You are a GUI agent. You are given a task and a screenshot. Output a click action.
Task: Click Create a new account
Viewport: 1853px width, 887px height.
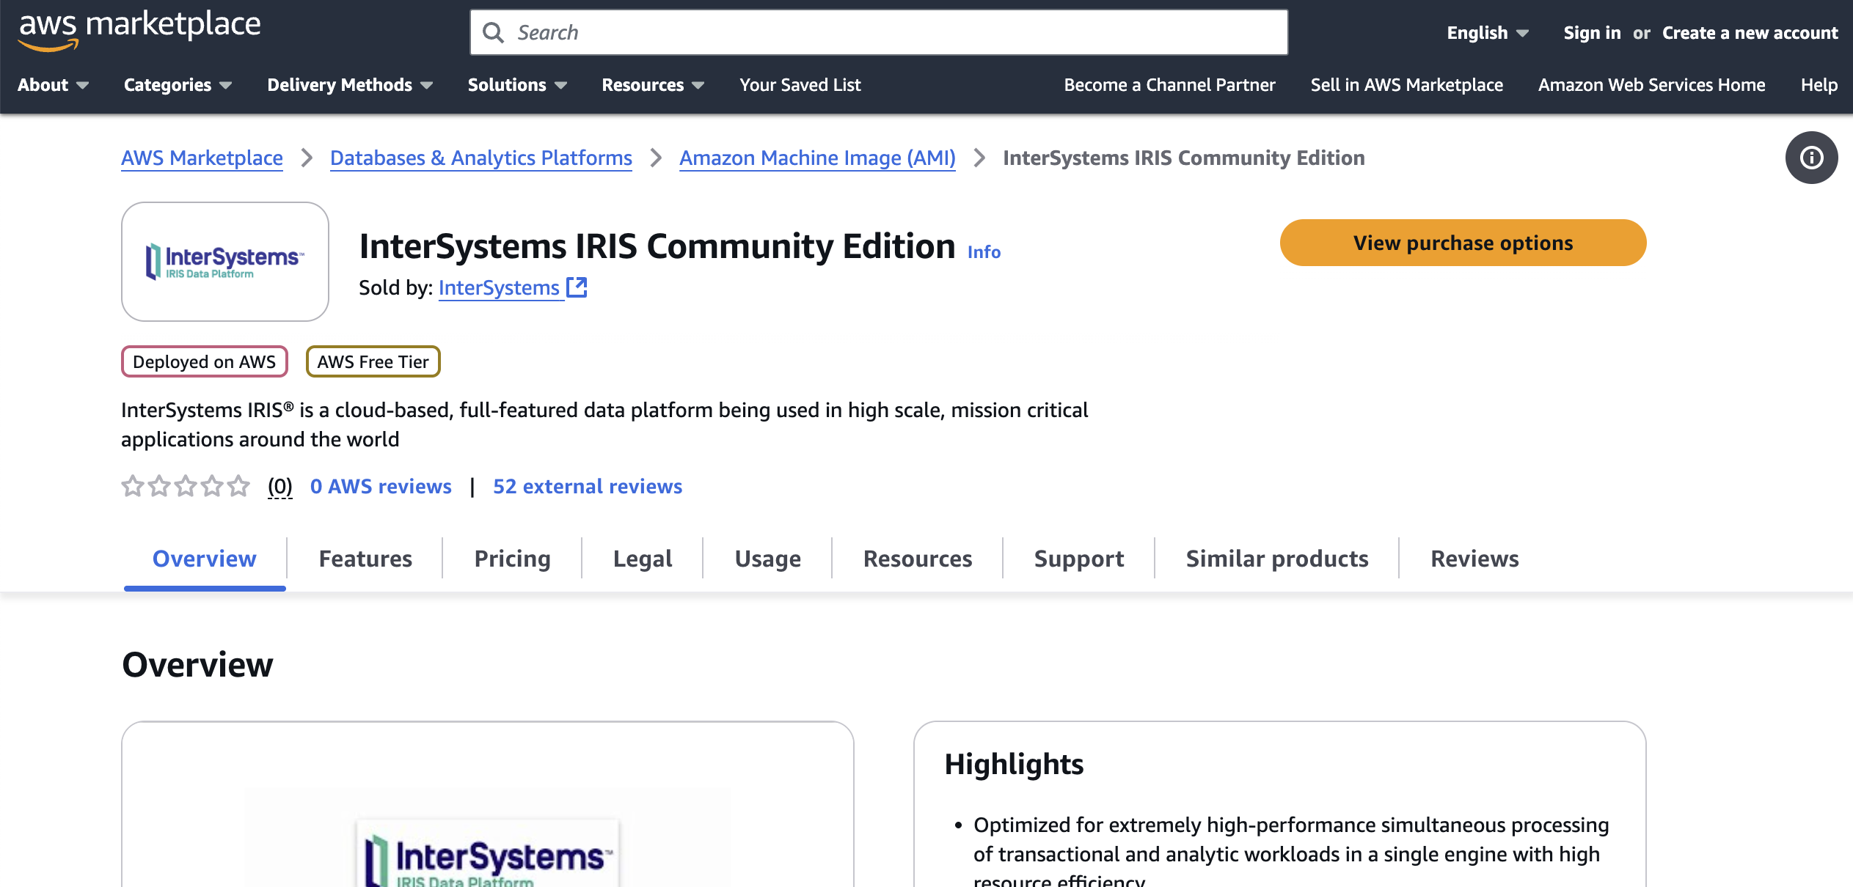coord(1749,32)
